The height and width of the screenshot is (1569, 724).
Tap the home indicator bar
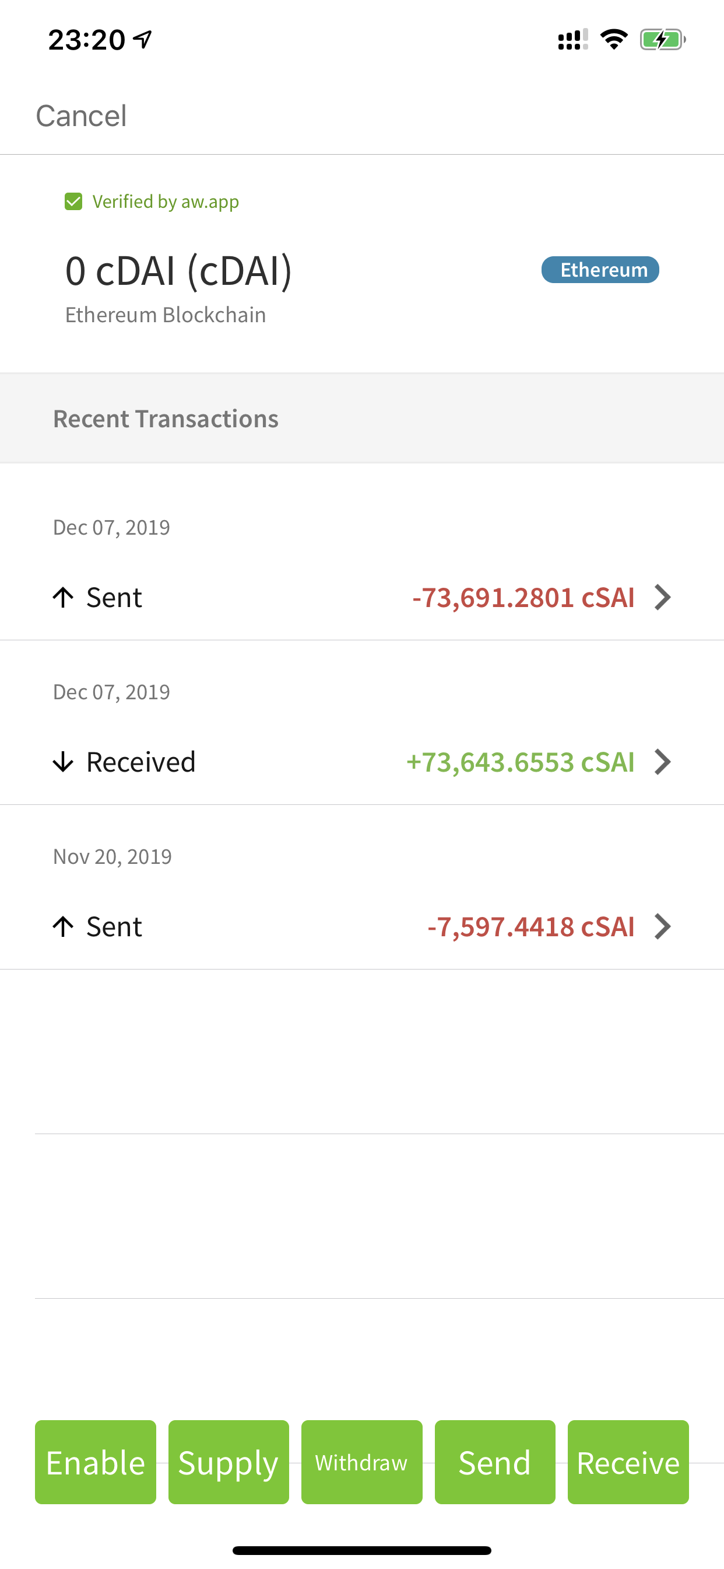(361, 1550)
